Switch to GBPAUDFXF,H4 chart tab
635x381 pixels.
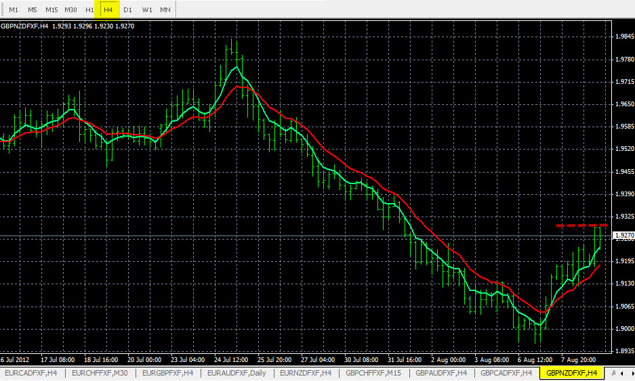click(x=441, y=373)
